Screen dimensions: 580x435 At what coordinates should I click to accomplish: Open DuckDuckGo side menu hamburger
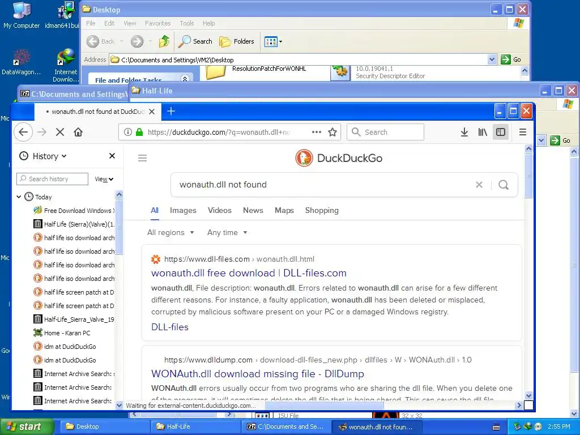tap(142, 159)
